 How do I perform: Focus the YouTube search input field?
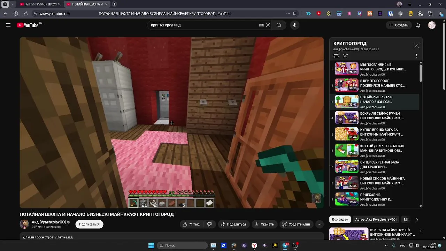click(x=204, y=25)
